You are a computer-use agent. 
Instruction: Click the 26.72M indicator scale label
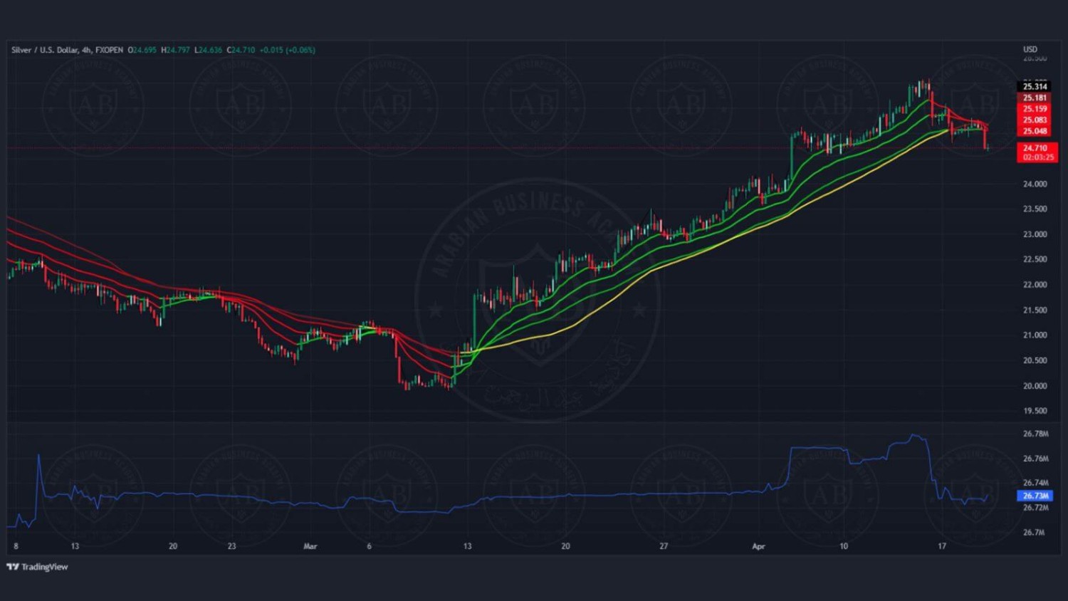coord(1035,508)
